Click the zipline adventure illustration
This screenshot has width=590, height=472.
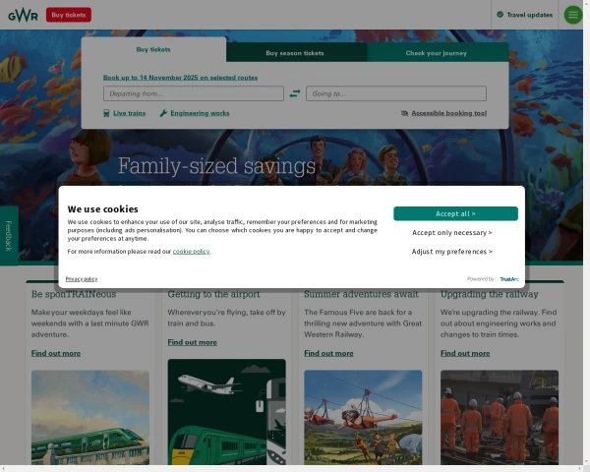pyautogui.click(x=363, y=417)
